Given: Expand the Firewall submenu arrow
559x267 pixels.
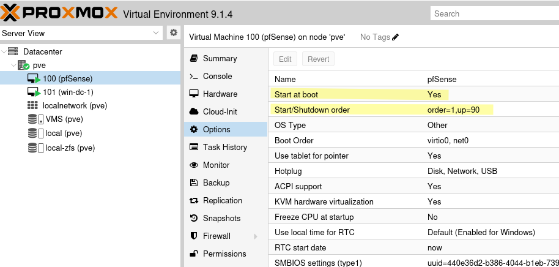Looking at the screenshot, I should 256,236.
